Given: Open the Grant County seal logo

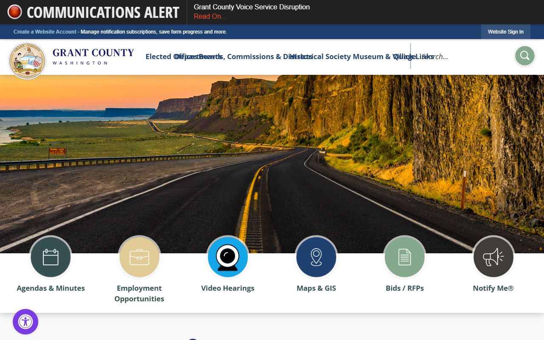Looking at the screenshot, I should coord(27,61).
